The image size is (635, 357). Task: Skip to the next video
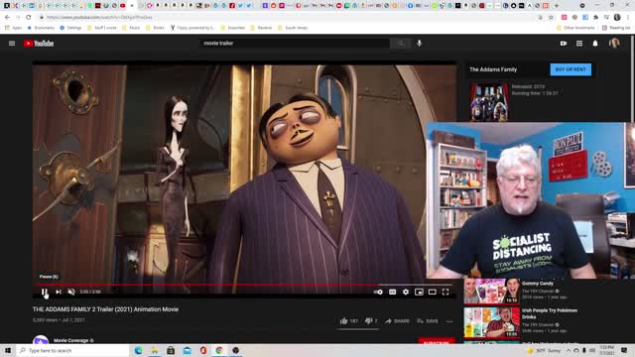coord(59,292)
